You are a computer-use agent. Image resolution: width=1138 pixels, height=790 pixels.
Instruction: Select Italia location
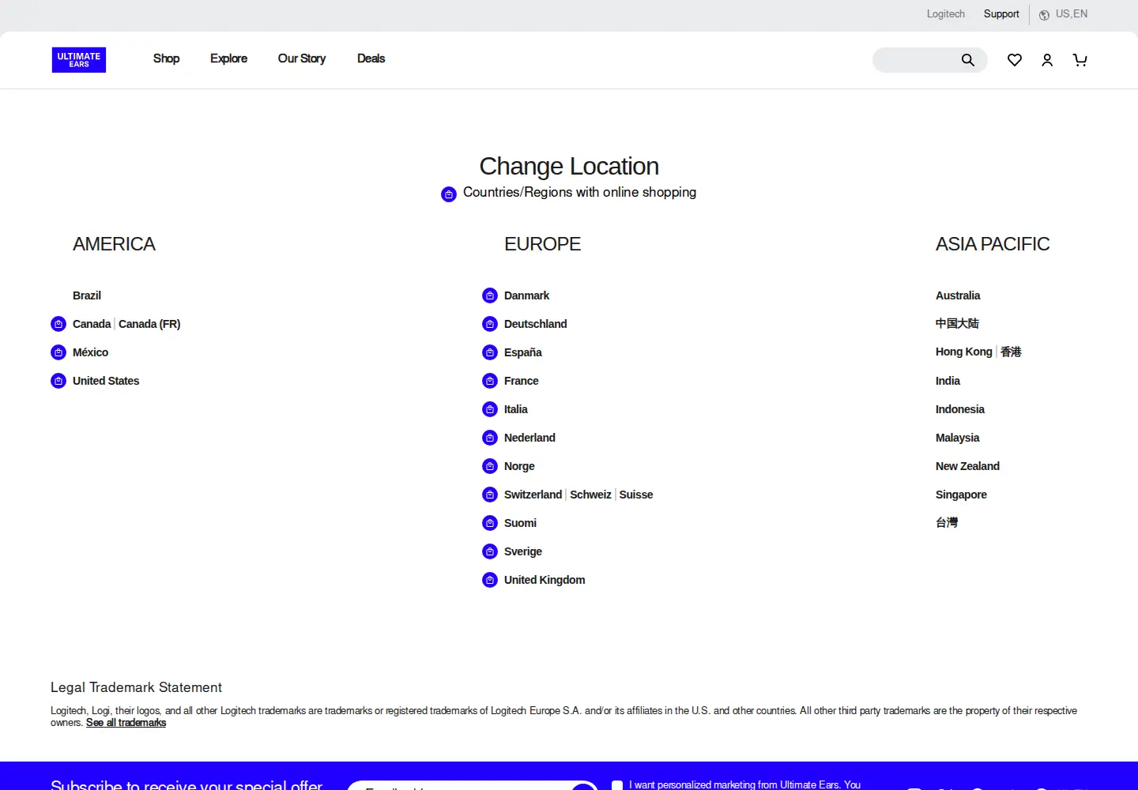[x=515, y=409]
